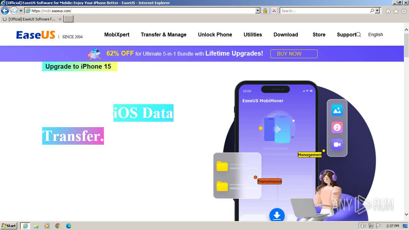This screenshot has width=409, height=230.
Task: Change language from English
Action: pos(375,34)
